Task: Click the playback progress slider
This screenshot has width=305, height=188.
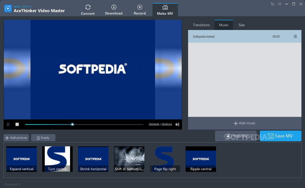Action: [x=84, y=124]
